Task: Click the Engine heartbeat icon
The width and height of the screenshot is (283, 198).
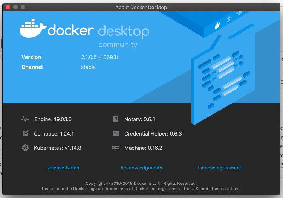Action: click(25, 119)
